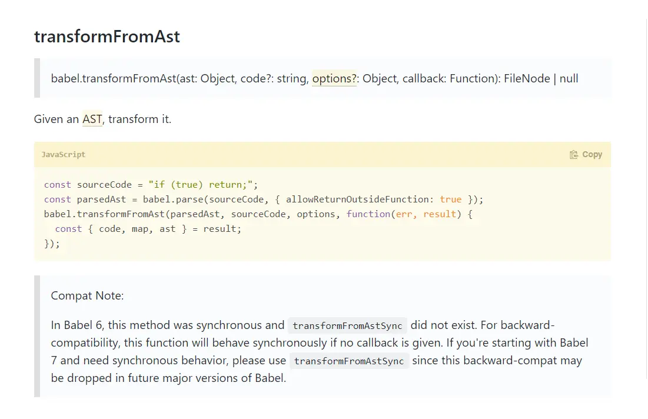Image resolution: width=648 pixels, height=419 pixels.
Task: Click the function keyword in the code
Action: 368,214
